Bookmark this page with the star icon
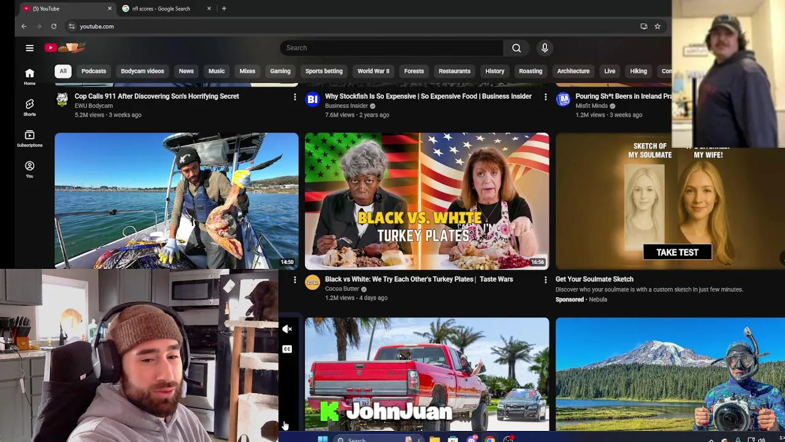 (x=657, y=26)
